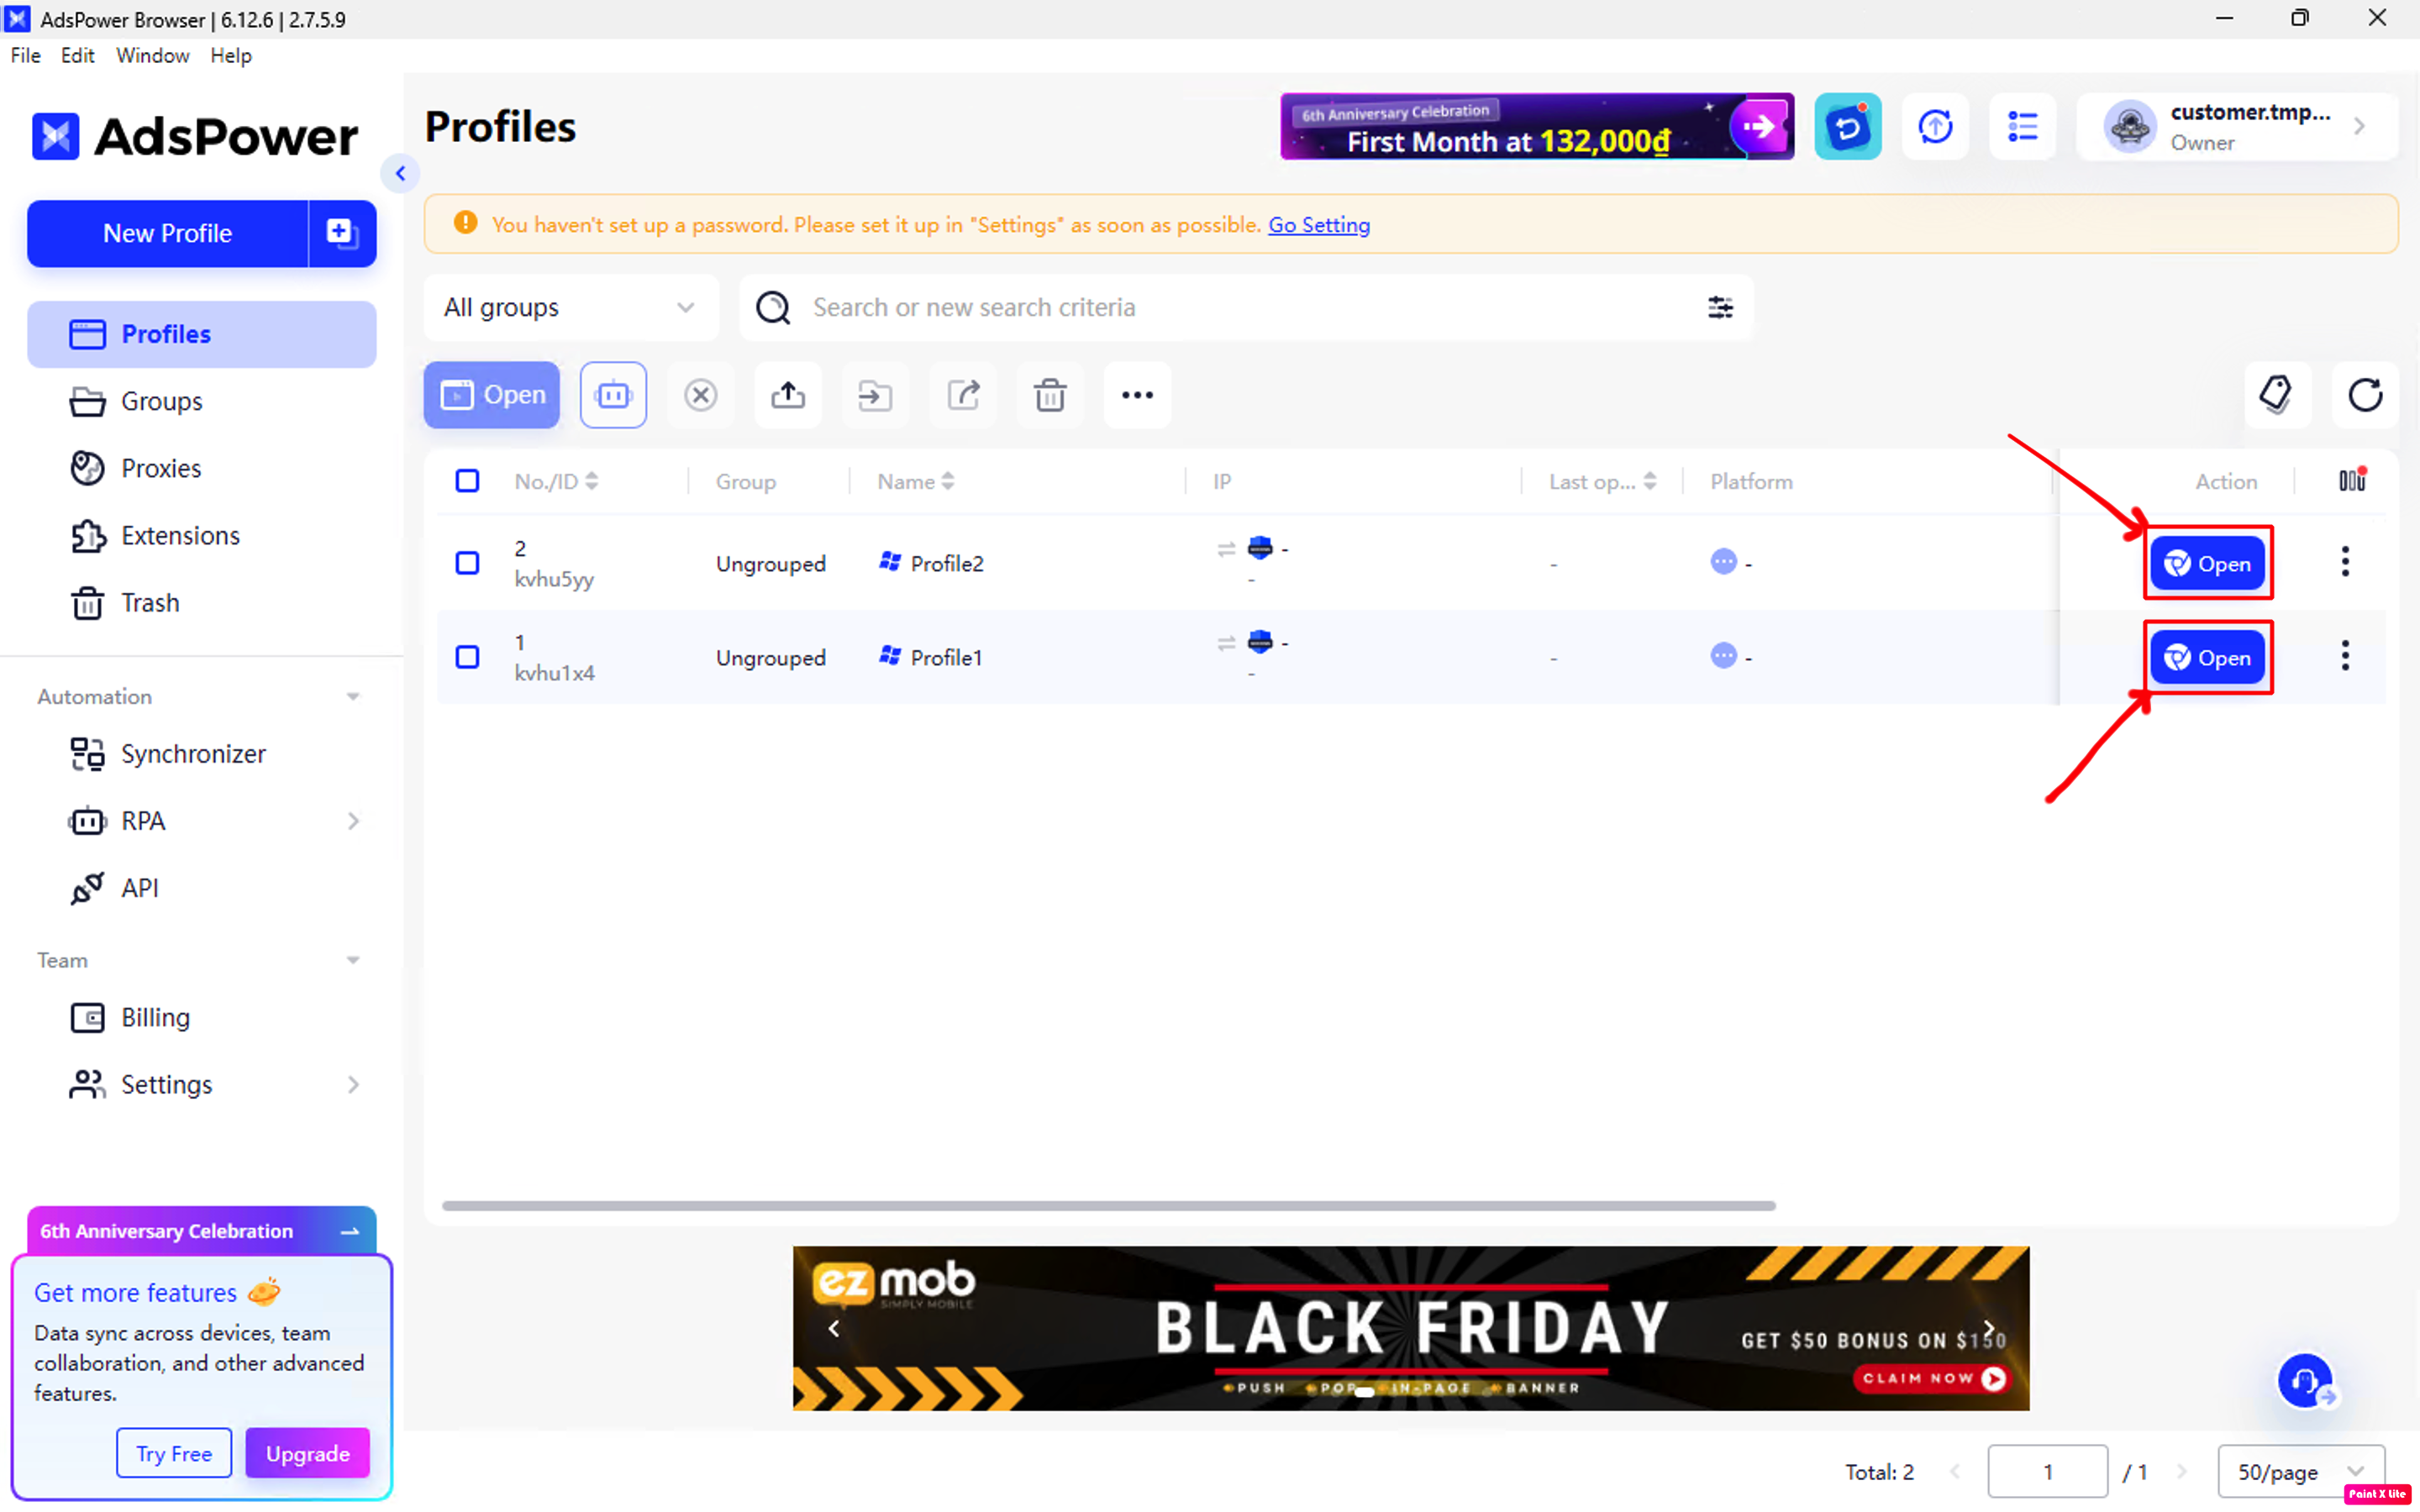
Task: Click the batch import plus icon beside New Profile
Action: click(342, 233)
